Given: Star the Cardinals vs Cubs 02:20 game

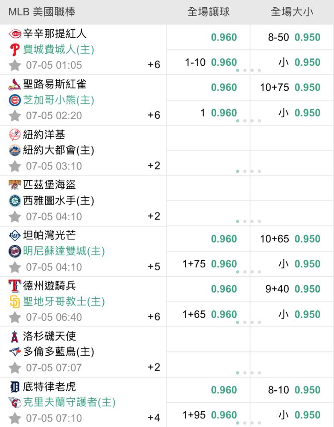Looking at the screenshot, I should click(15, 116).
